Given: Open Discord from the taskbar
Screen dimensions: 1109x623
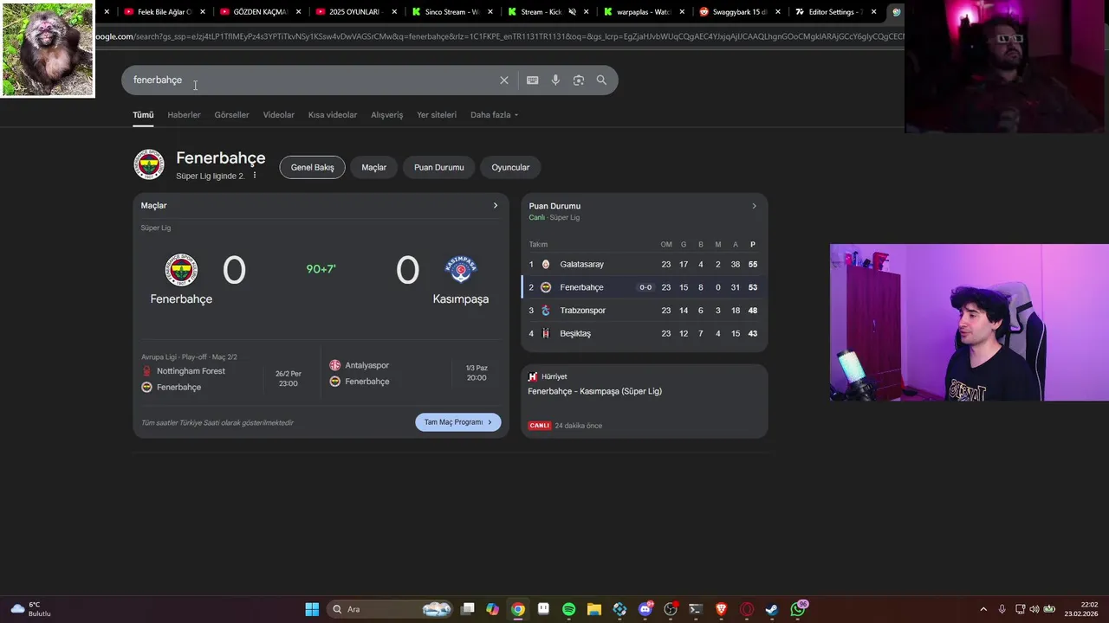Looking at the screenshot, I should click(x=645, y=609).
